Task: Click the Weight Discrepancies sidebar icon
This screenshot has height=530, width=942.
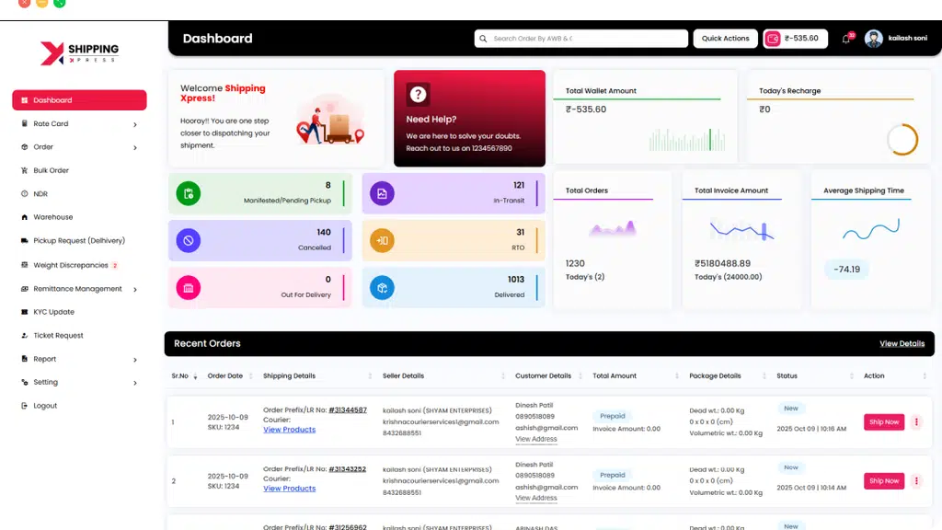Action: (x=24, y=265)
